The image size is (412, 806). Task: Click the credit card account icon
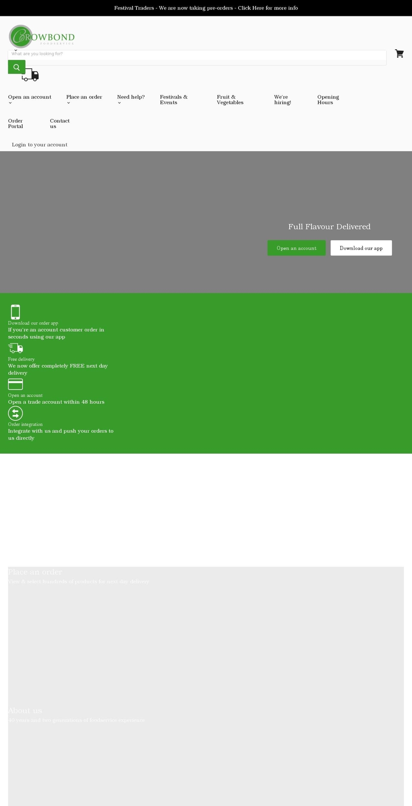tap(15, 384)
